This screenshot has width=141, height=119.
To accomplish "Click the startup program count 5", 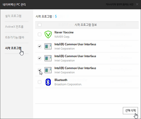I will tap(56, 16).
